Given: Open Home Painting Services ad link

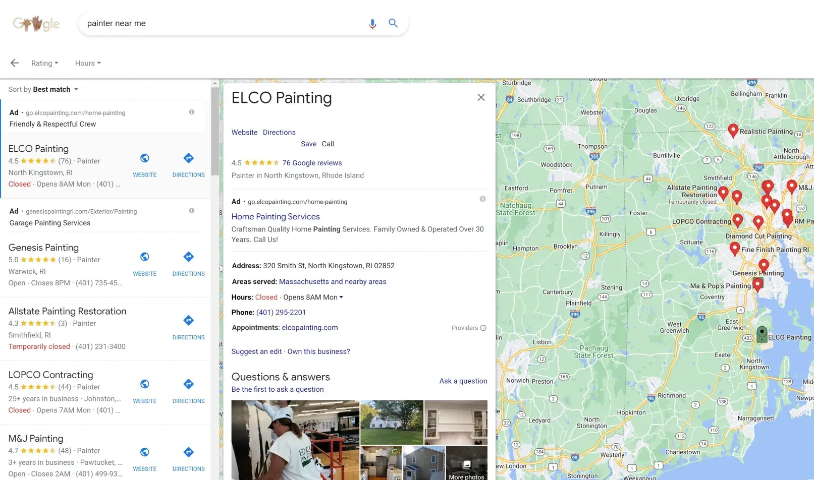Looking at the screenshot, I should pos(276,217).
